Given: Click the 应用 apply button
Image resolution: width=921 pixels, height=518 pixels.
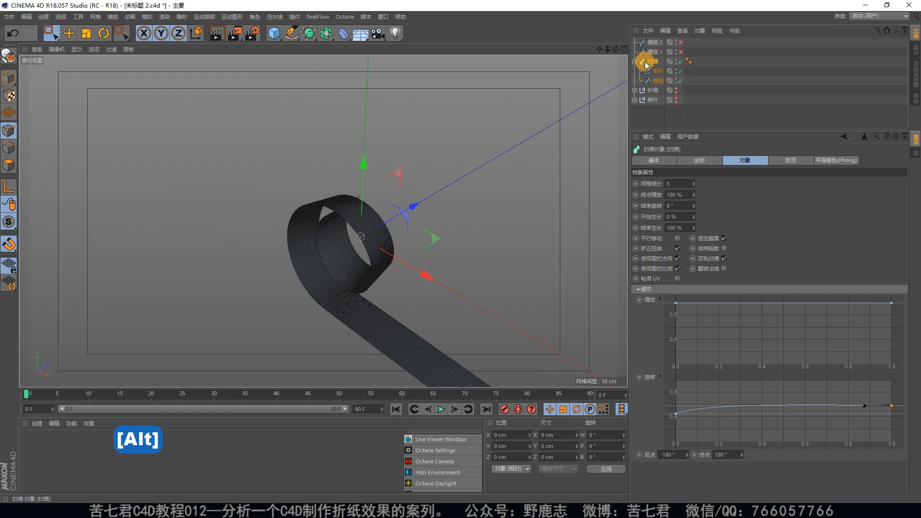Looking at the screenshot, I should coord(606,469).
